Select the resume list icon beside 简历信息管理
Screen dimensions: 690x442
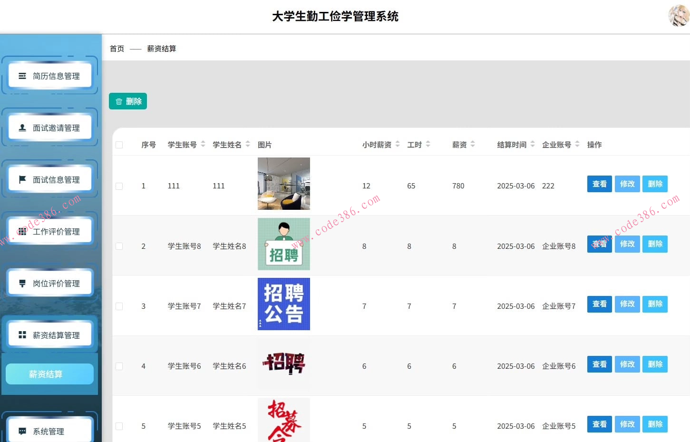coord(21,75)
